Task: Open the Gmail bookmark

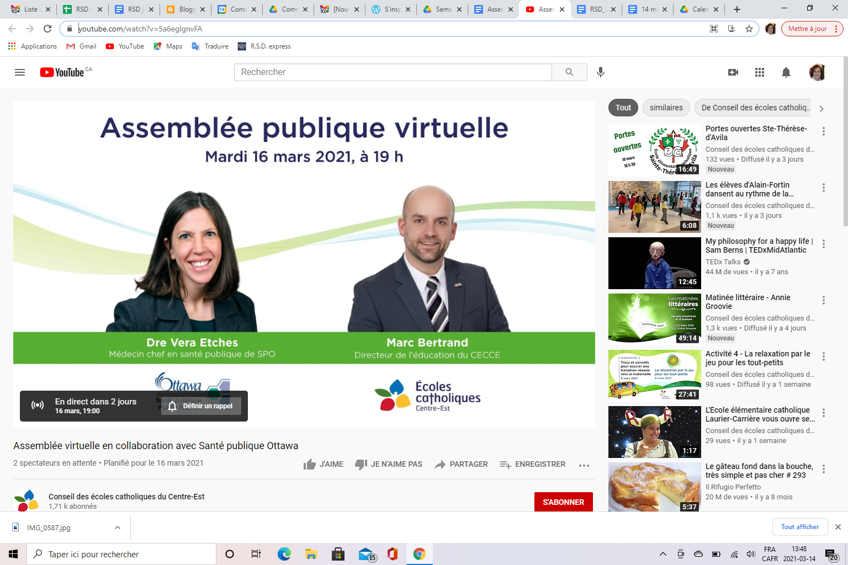Action: coord(81,46)
